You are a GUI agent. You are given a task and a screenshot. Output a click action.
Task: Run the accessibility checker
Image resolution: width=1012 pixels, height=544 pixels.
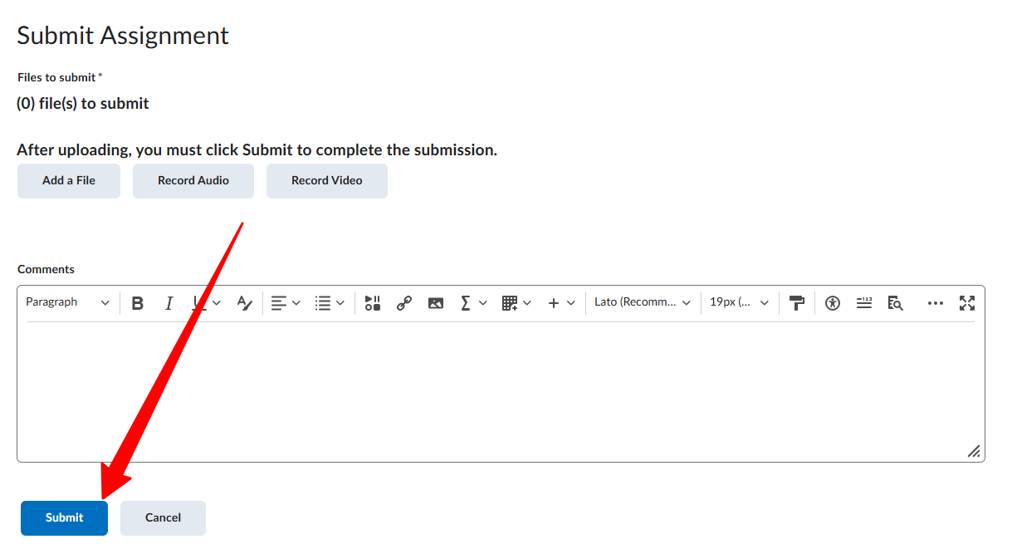tap(833, 303)
